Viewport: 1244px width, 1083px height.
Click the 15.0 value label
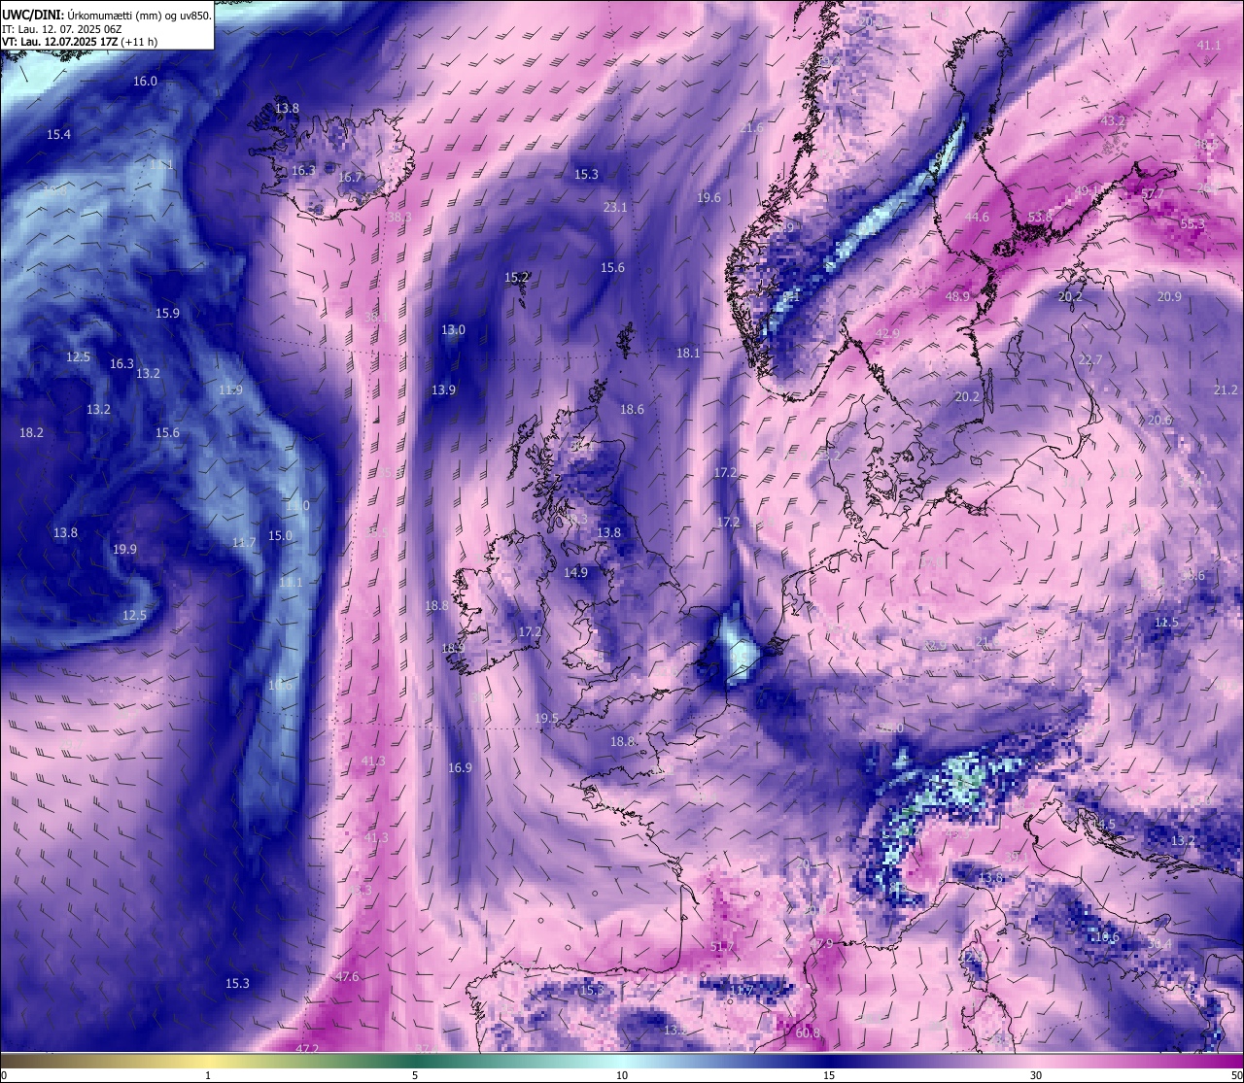[x=280, y=536]
